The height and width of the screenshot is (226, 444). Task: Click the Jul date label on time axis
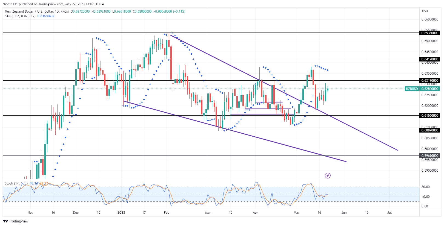coord(389,212)
